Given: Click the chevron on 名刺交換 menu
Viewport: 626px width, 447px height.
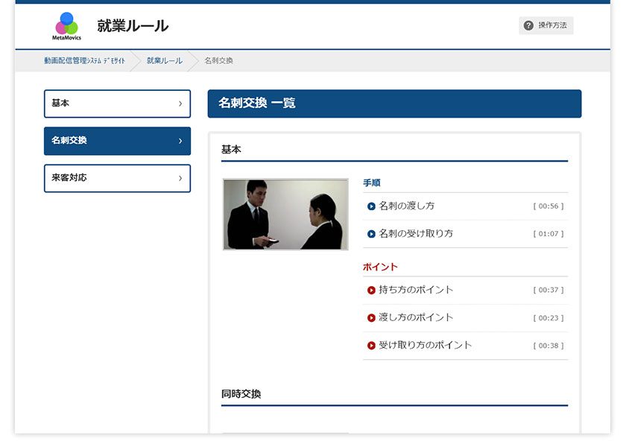Looking at the screenshot, I should coord(180,141).
